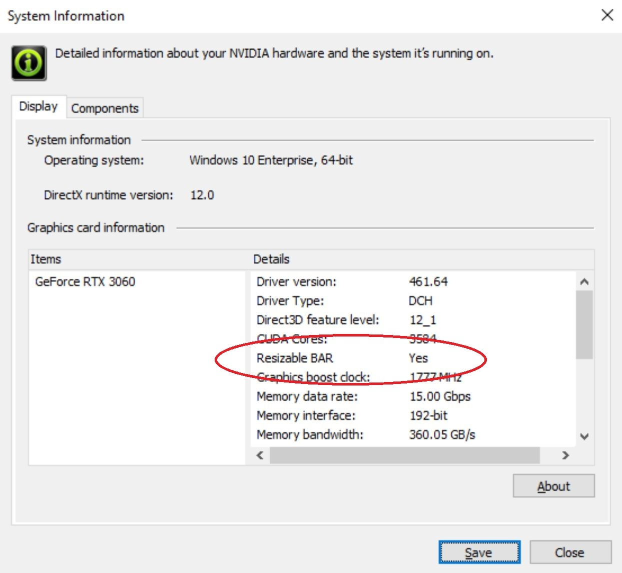
Task: Click the Operating system label
Action: [94, 160]
